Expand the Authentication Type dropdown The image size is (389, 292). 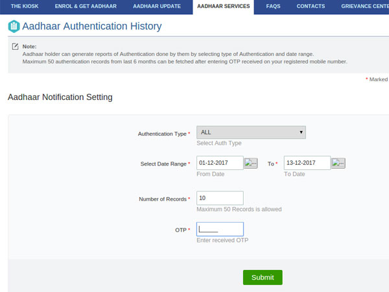click(x=251, y=132)
